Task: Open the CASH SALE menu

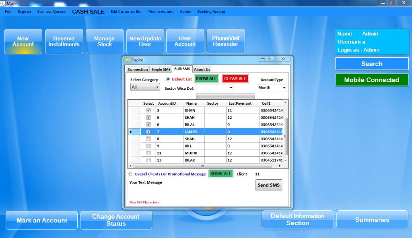Action: (x=88, y=12)
